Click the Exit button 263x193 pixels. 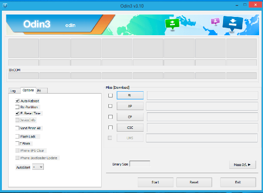coord(238,182)
